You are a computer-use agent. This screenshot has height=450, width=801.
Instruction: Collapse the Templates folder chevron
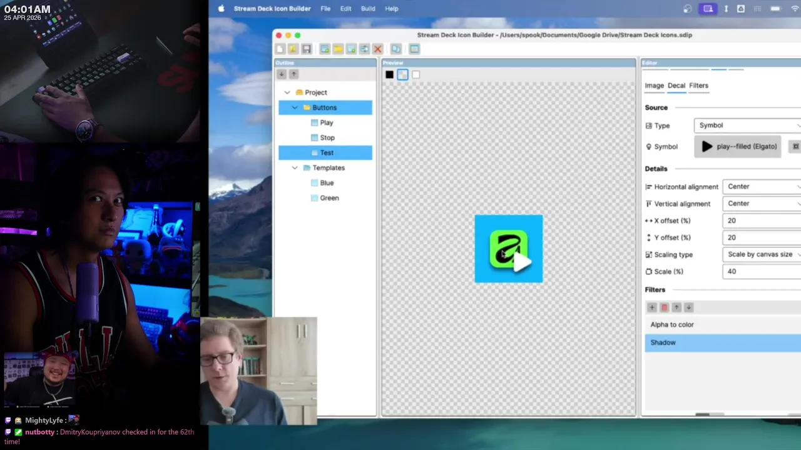[295, 167]
